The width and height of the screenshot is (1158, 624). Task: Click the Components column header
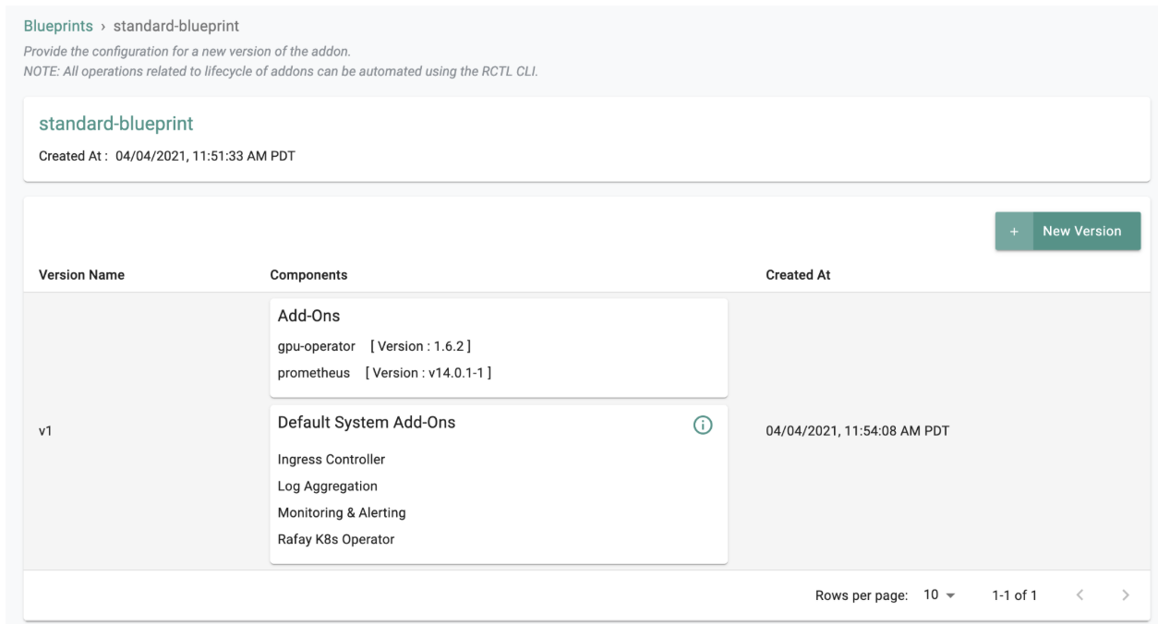point(308,275)
